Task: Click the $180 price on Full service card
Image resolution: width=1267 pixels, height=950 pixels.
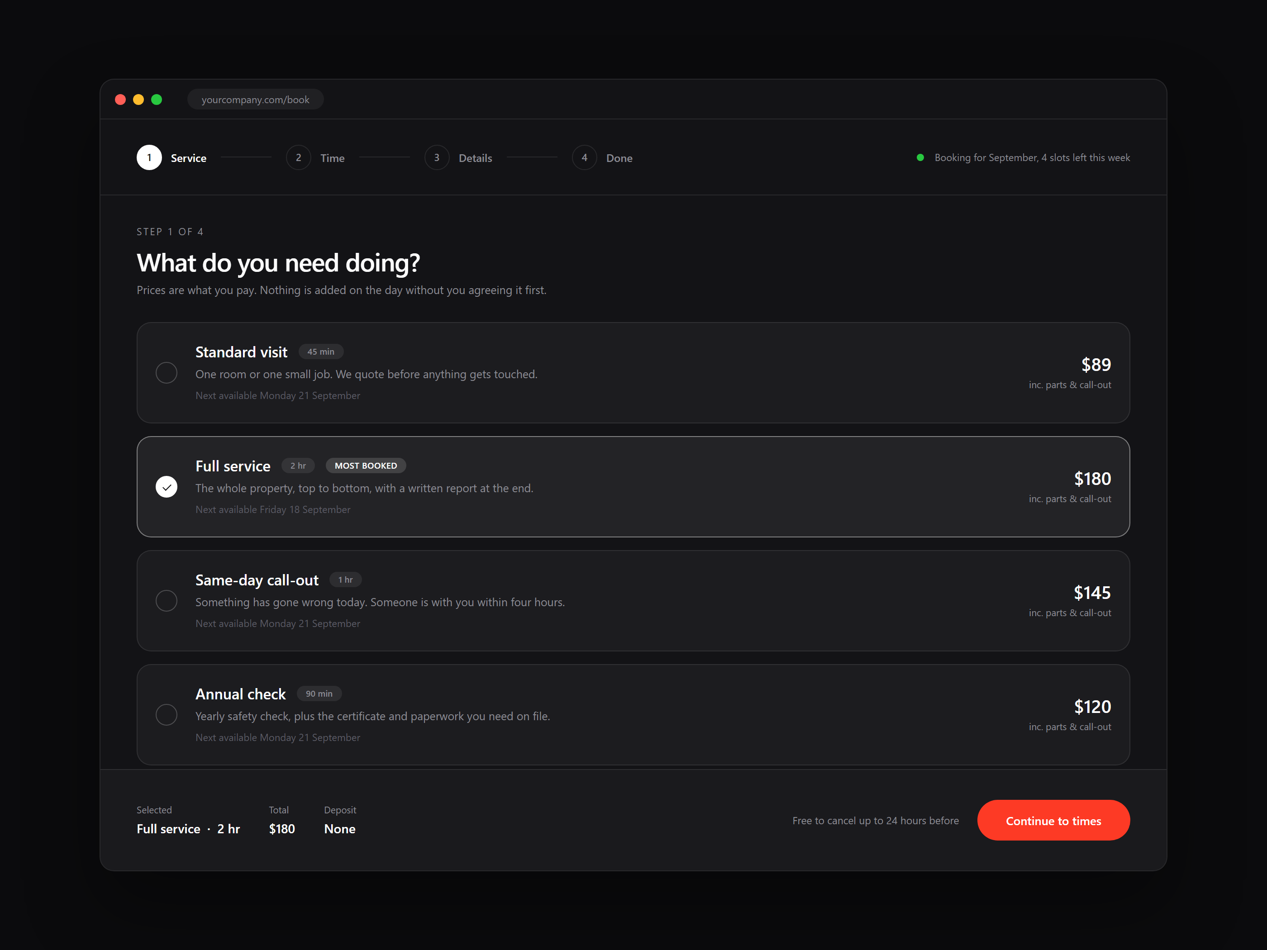Action: coord(1092,478)
